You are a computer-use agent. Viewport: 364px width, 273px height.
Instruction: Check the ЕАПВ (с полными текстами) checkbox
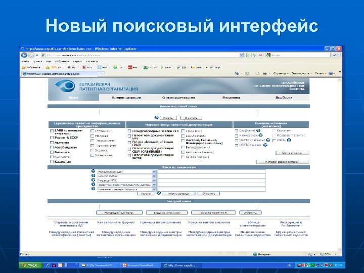pos(52,131)
